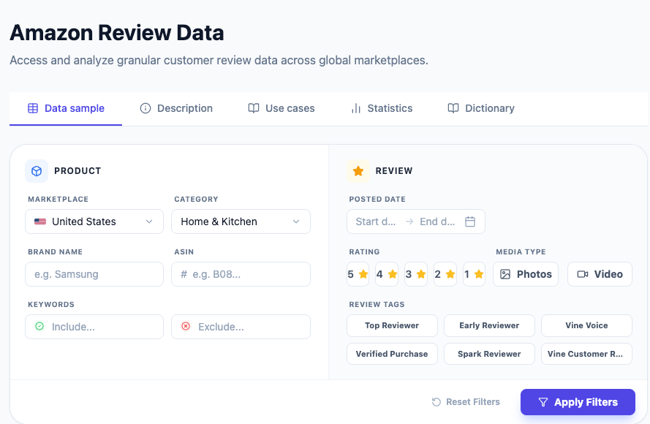
Task: Switch to the Description tab
Action: pyautogui.click(x=176, y=108)
